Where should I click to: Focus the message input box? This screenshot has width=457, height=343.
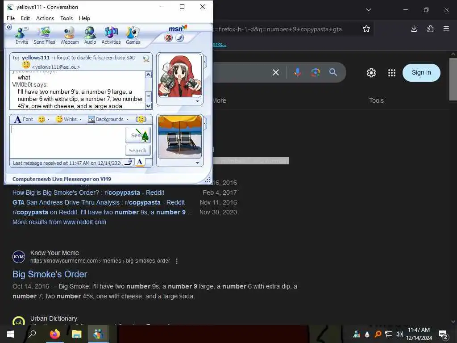click(x=68, y=142)
